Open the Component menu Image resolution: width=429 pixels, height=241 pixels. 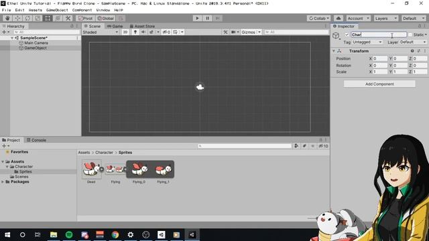click(82, 10)
